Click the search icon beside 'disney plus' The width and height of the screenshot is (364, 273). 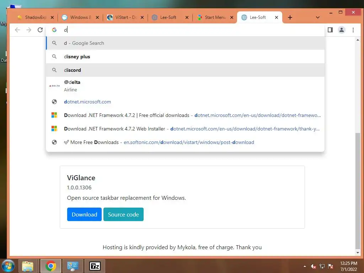54,57
